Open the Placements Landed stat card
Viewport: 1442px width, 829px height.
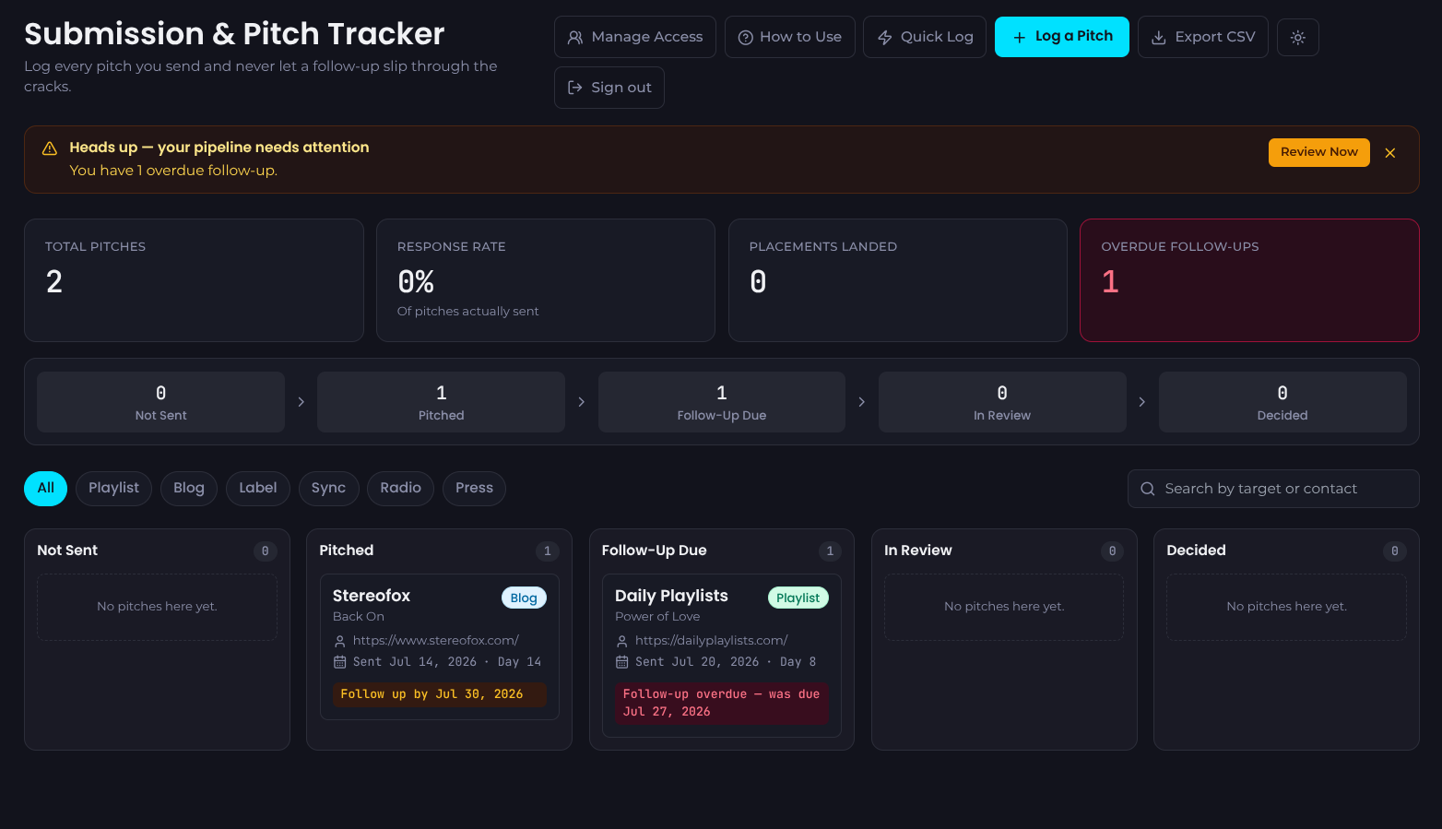[897, 280]
